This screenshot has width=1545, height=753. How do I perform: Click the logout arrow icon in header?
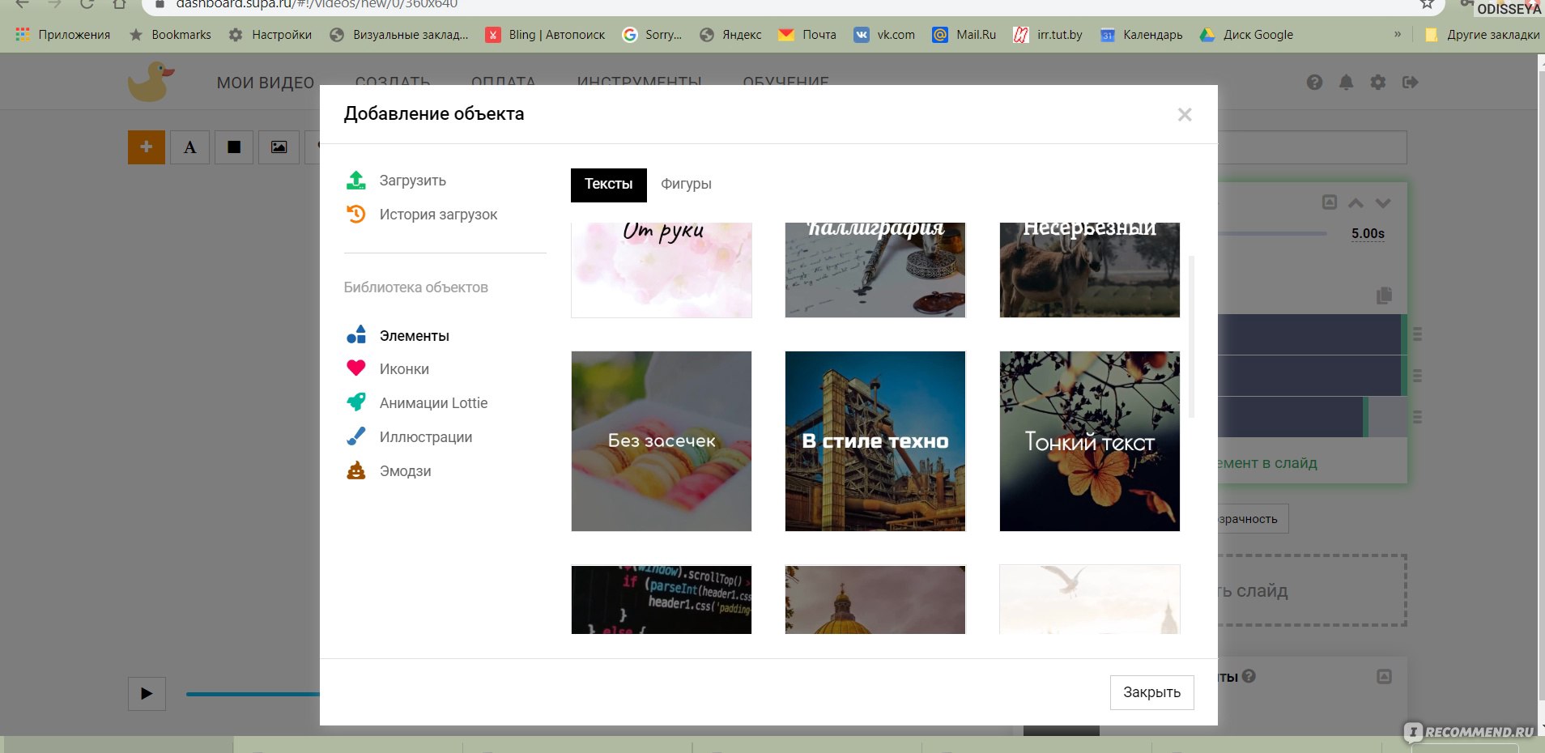point(1410,82)
